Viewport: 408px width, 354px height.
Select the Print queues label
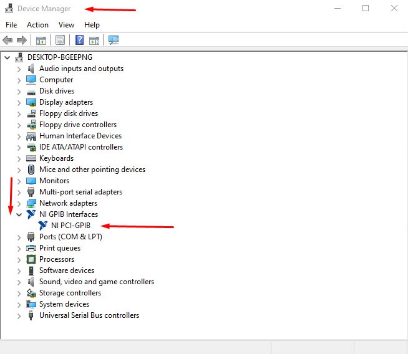tap(60, 248)
